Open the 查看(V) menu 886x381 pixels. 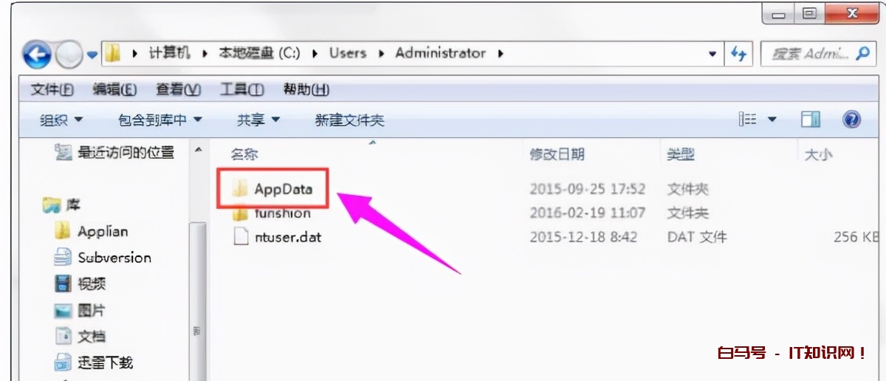click(x=178, y=89)
